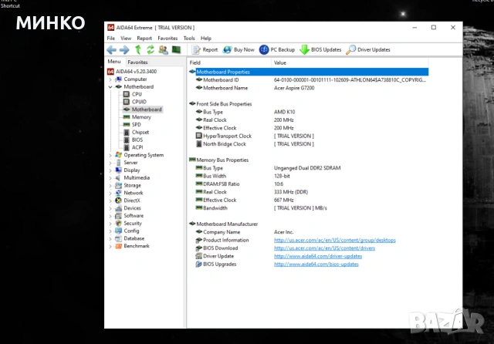
Task: Expand the Computer tree node
Action: pyautogui.click(x=110, y=79)
